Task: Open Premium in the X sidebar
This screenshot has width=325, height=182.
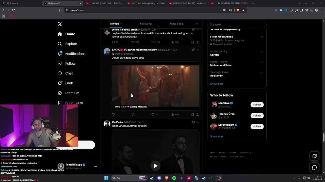Action: click(x=69, y=93)
